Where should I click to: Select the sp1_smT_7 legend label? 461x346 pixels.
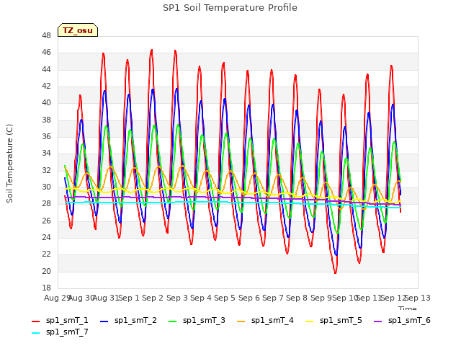[67, 332]
